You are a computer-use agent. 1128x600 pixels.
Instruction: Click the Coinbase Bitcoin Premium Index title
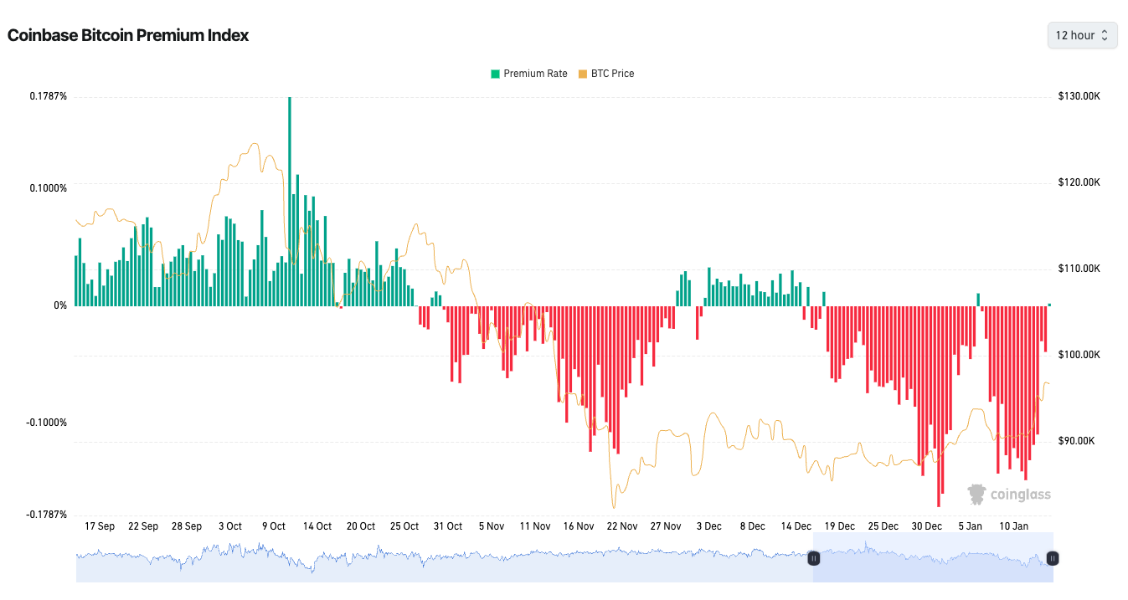tap(127, 35)
